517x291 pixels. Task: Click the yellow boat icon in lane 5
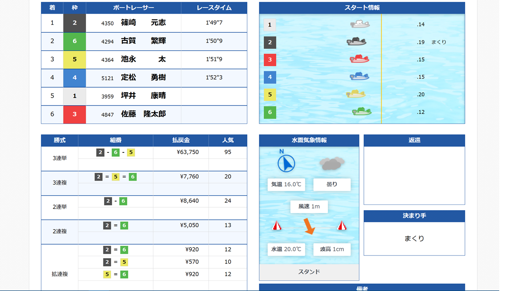[x=356, y=94]
